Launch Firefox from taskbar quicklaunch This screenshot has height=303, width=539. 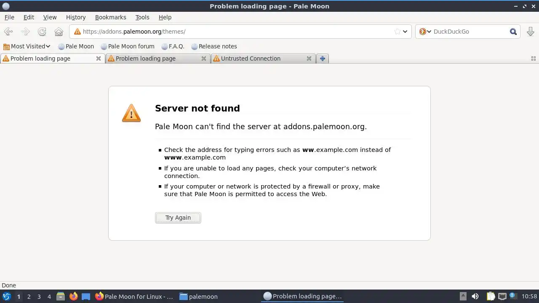pyautogui.click(x=74, y=297)
